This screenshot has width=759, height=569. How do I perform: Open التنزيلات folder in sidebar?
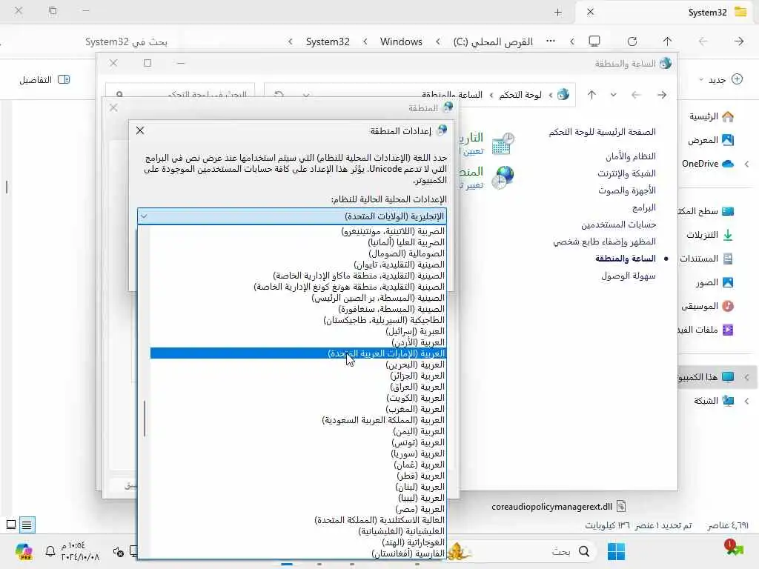coord(709,235)
